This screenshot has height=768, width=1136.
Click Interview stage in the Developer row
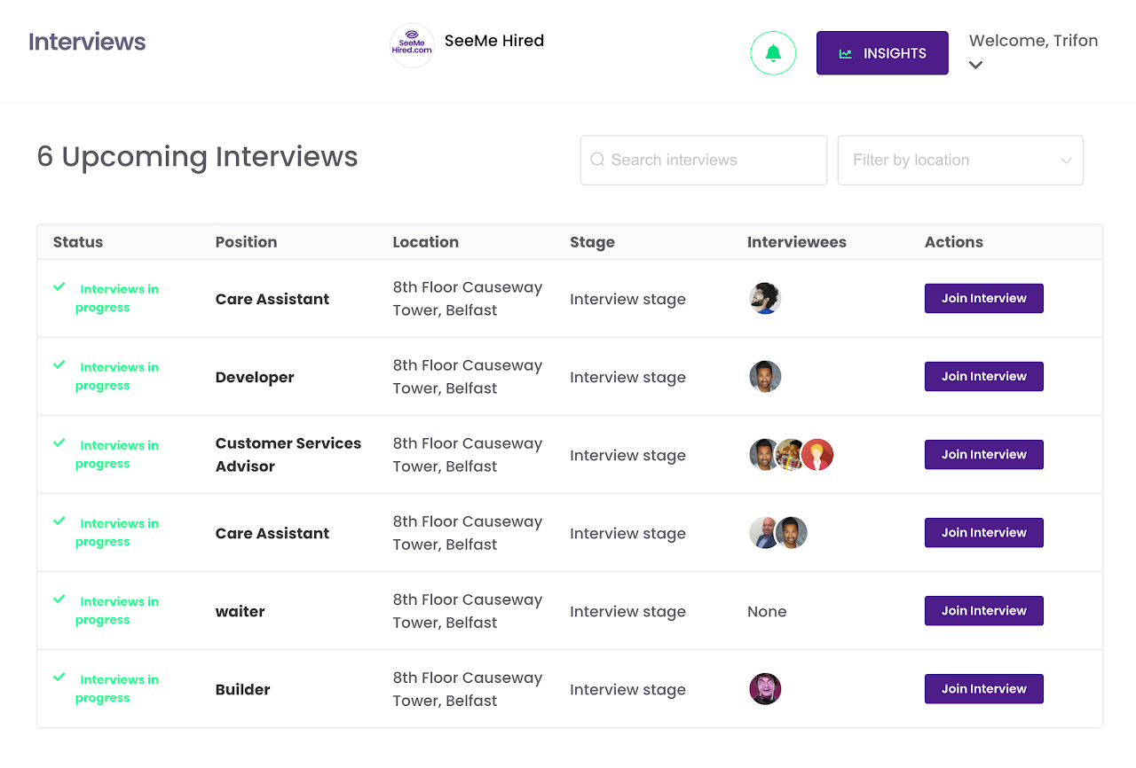[x=627, y=377]
